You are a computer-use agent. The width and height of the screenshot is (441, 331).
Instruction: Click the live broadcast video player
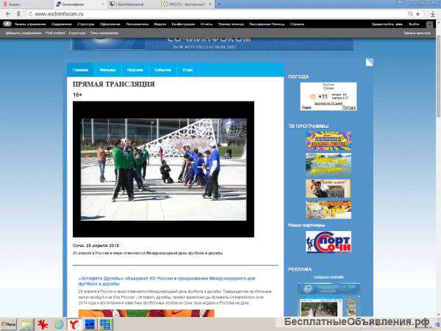(x=163, y=169)
